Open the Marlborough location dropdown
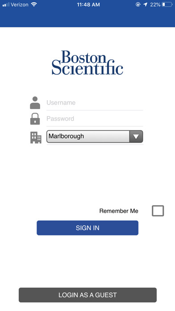Viewport: 175px width, 311px height. tap(95, 136)
